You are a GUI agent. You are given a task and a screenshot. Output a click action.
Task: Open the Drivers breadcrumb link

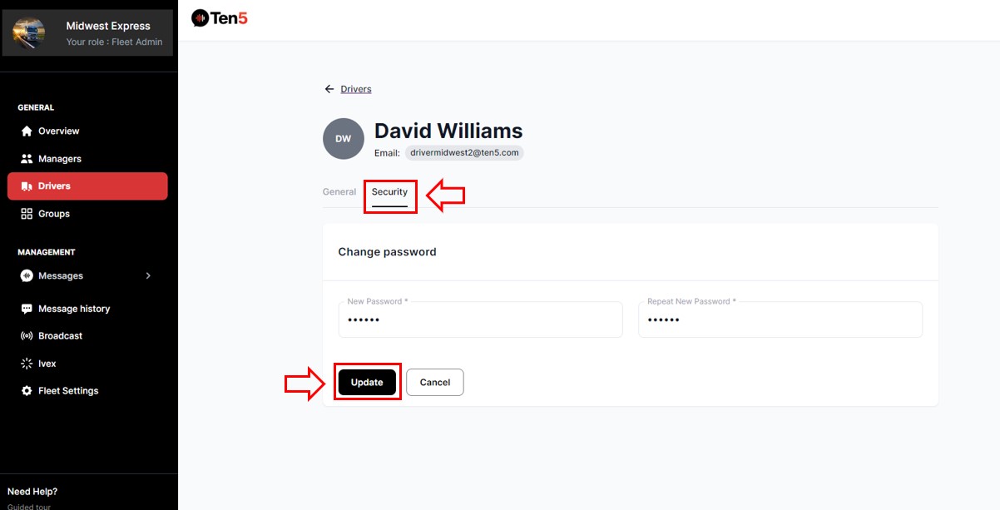356,89
